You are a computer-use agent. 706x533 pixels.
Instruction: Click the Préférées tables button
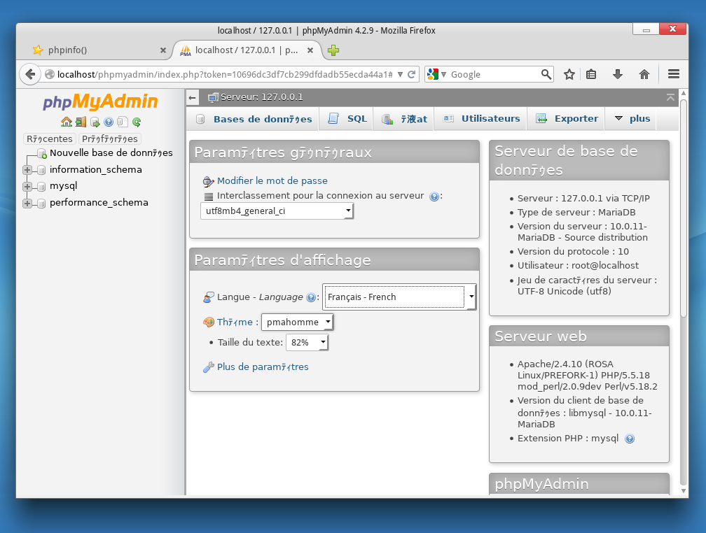point(110,139)
